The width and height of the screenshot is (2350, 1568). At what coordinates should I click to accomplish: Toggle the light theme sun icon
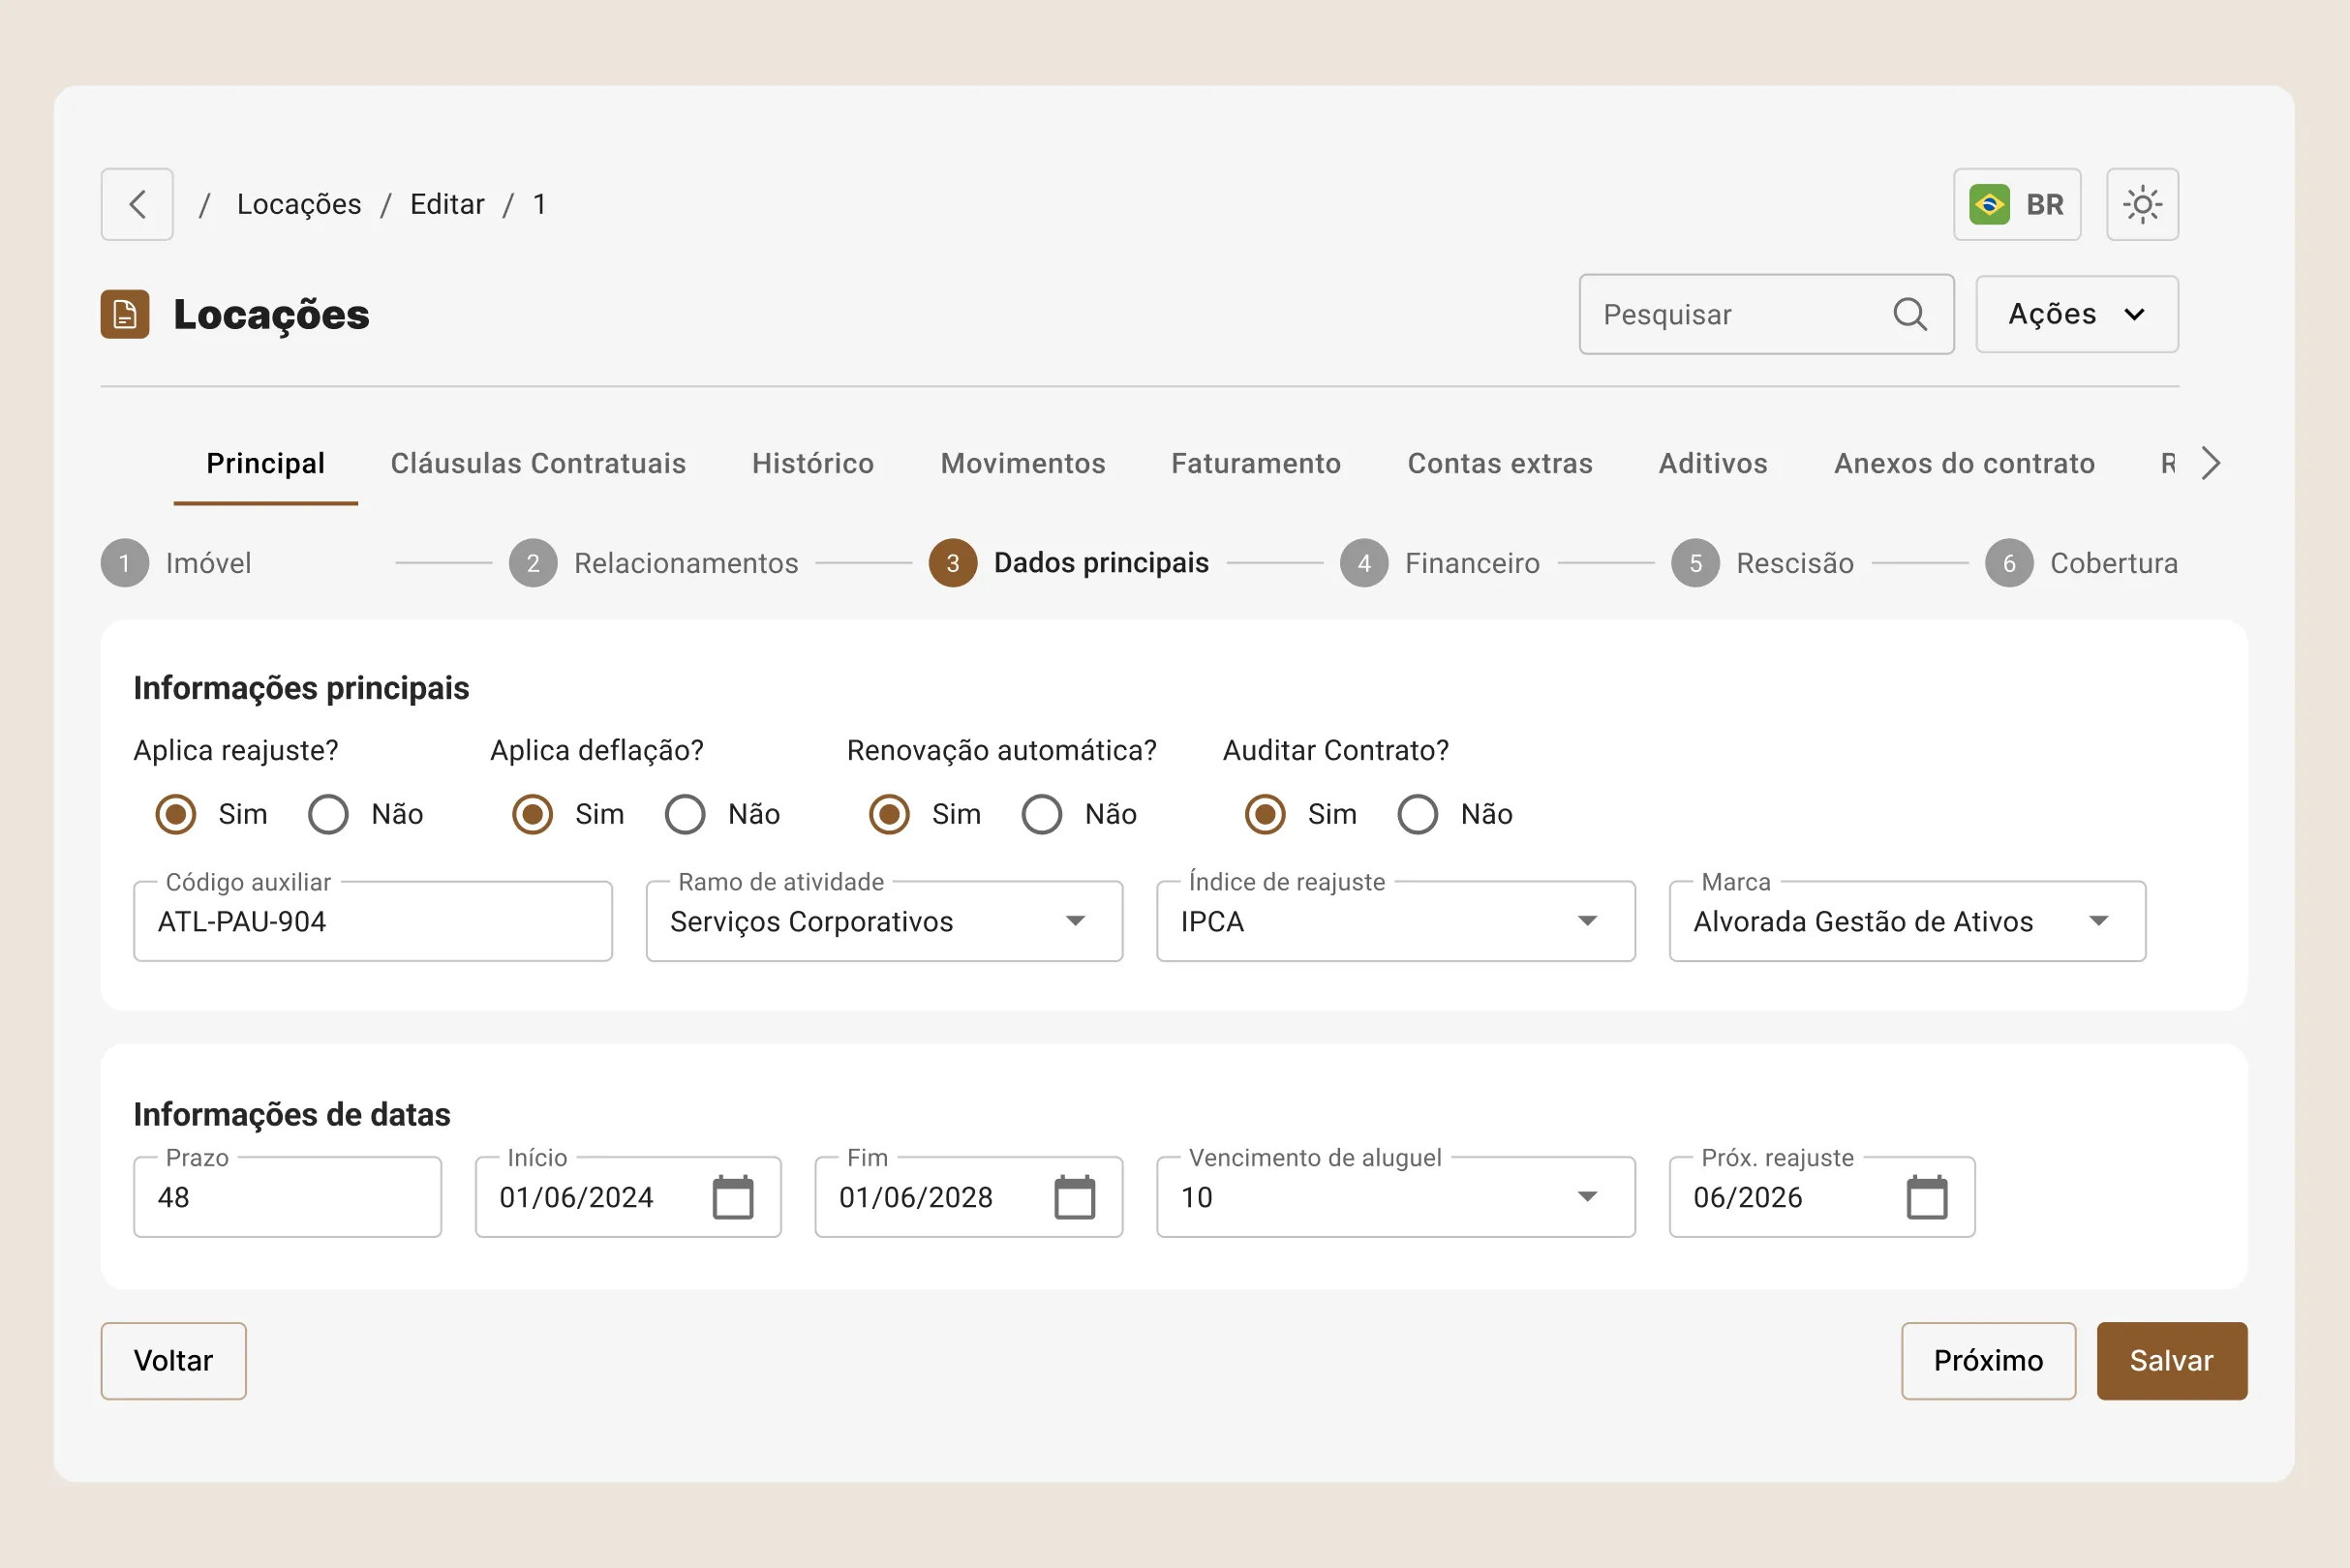tap(2141, 204)
